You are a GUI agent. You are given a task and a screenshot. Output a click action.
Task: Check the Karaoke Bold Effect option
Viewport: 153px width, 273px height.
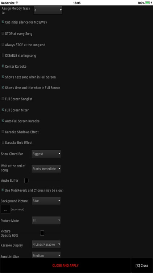(x=3, y=142)
